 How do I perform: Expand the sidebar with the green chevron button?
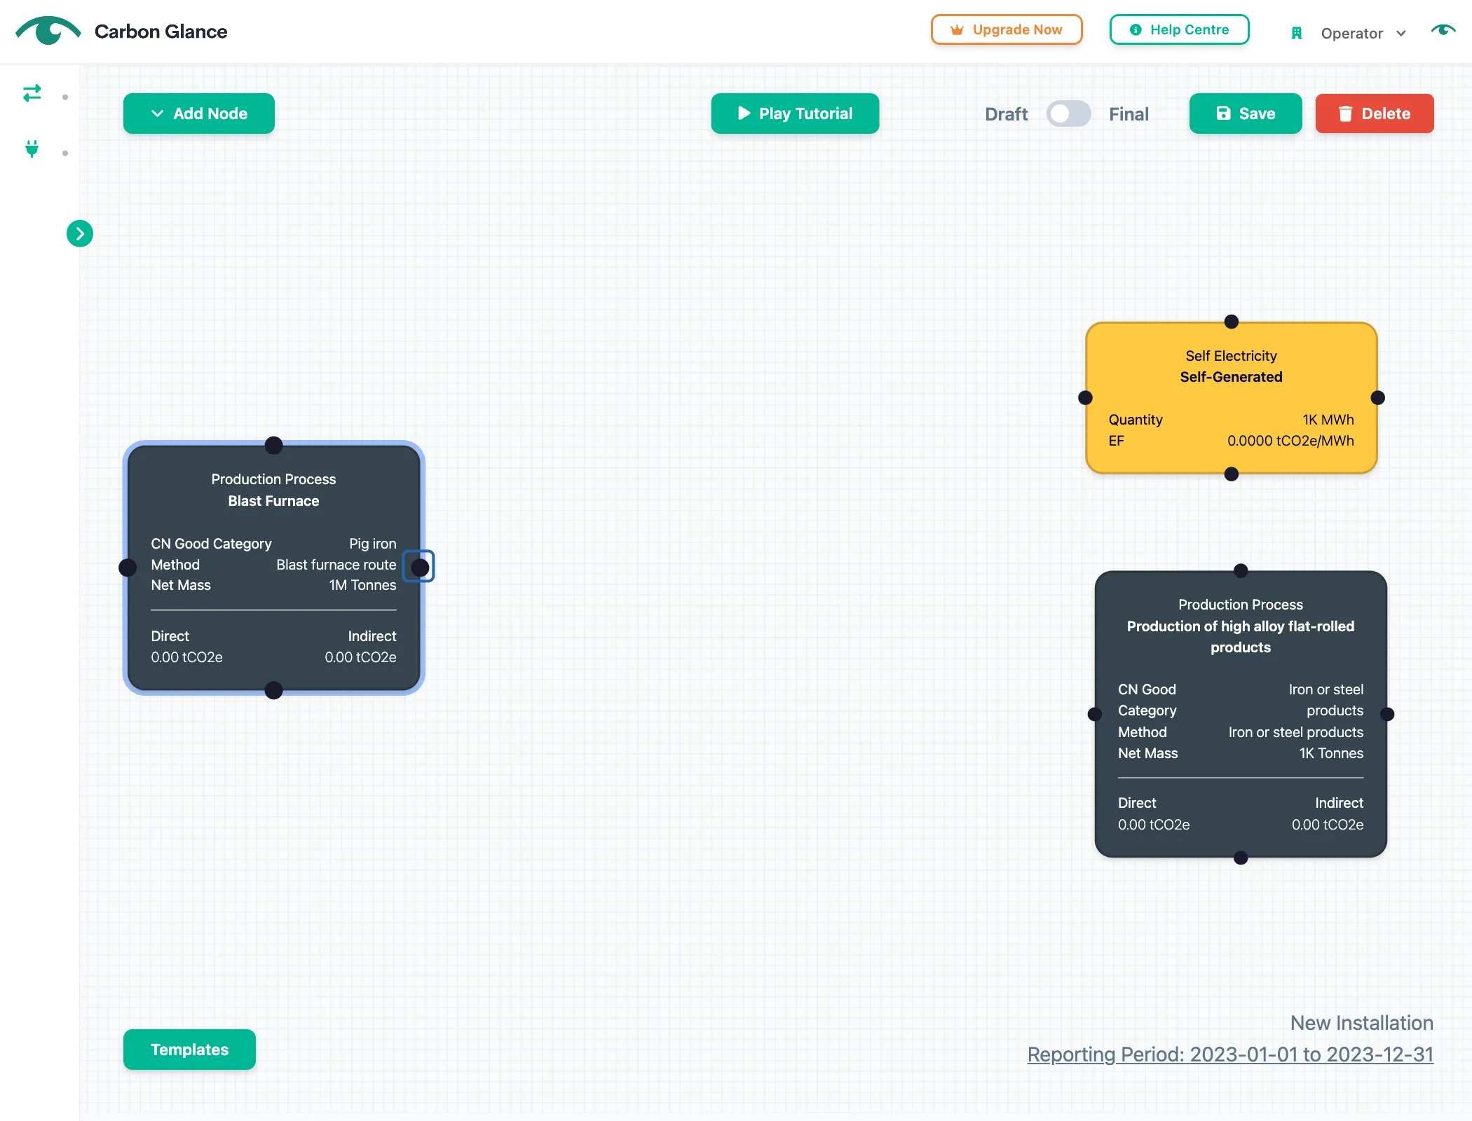80,233
